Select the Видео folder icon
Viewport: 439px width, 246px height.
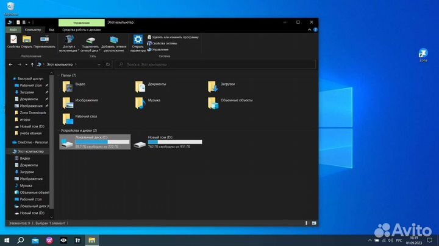click(x=68, y=87)
